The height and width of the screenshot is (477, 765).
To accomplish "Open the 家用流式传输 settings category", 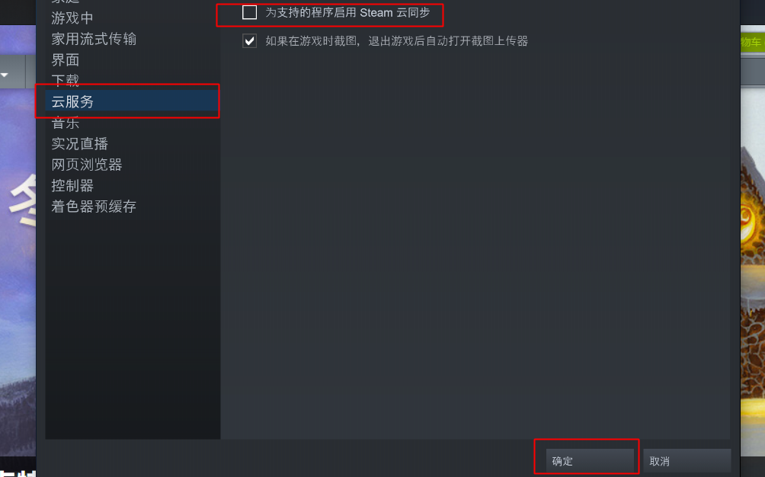I will pyautogui.click(x=94, y=39).
